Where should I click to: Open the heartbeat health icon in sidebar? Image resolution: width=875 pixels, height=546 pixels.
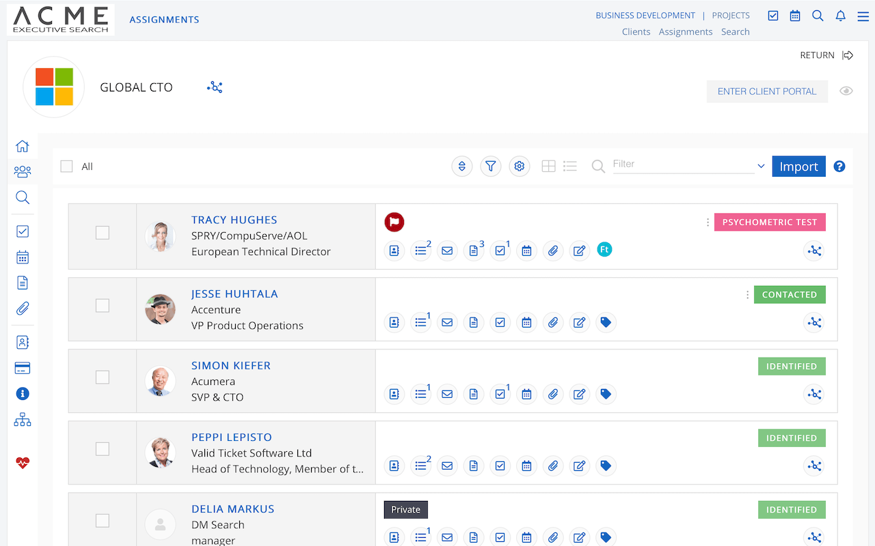point(23,463)
